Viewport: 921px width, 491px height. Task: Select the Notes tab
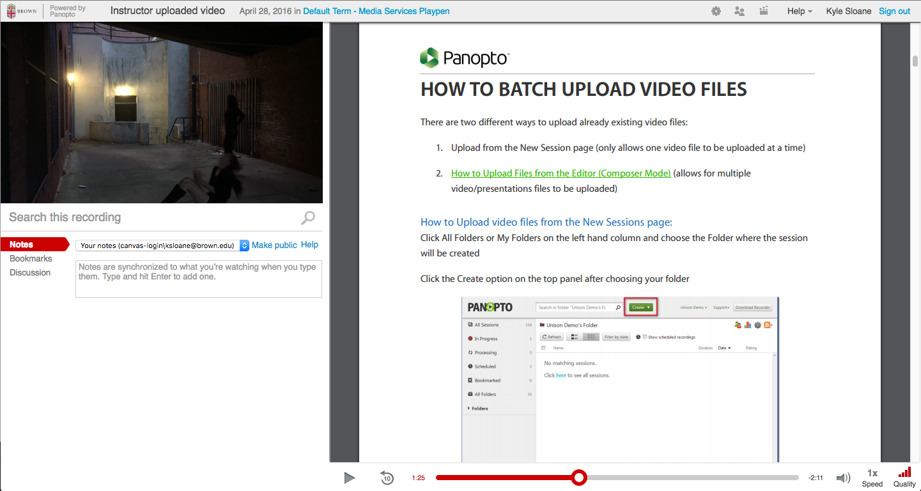(35, 244)
